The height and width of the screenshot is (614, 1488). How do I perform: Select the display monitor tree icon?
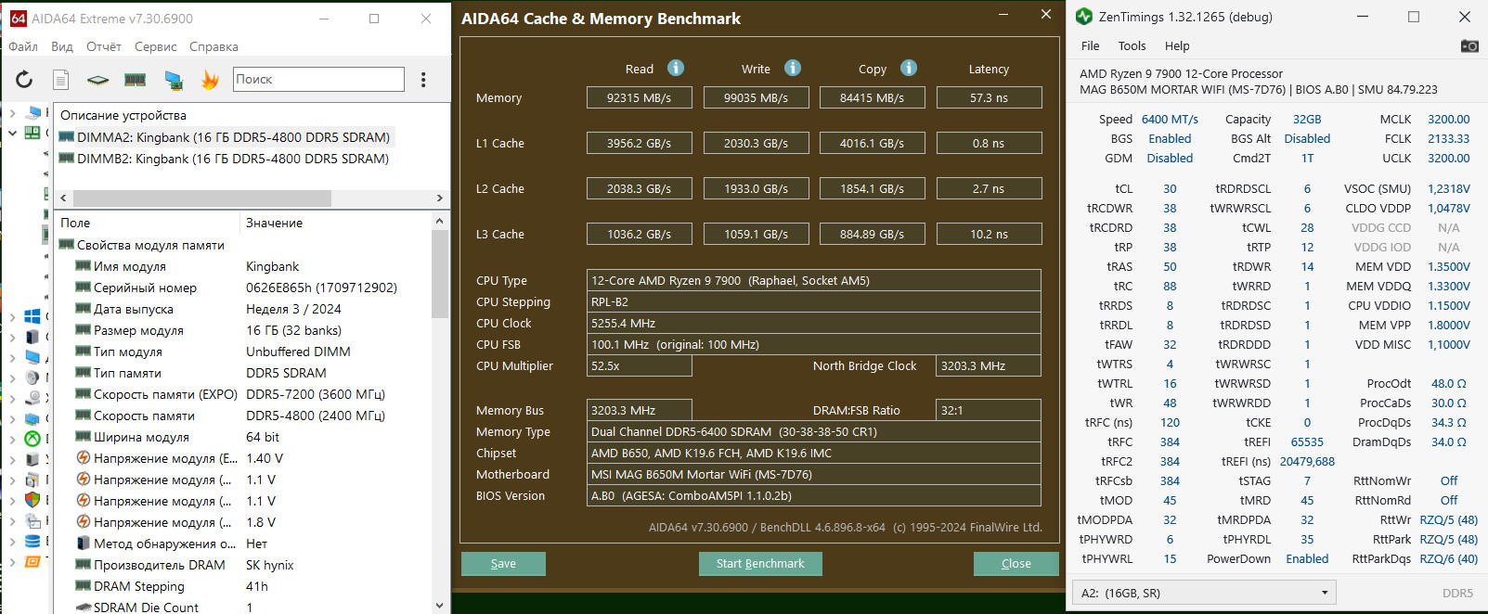pyautogui.click(x=32, y=357)
